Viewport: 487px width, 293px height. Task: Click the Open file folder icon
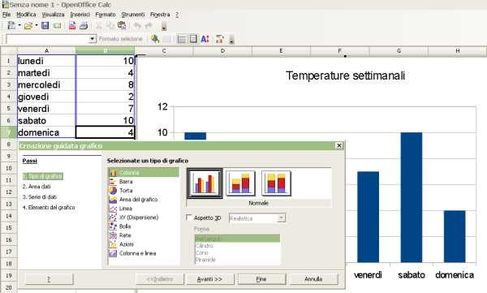28,26
